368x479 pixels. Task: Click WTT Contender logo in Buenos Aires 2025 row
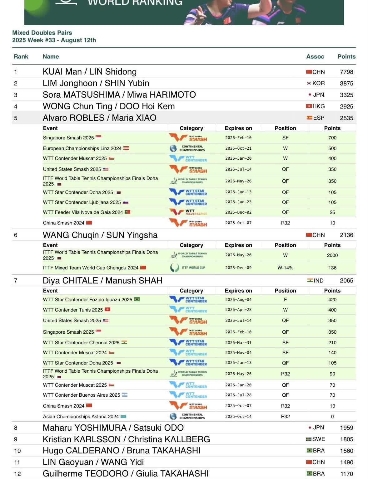tap(188, 395)
